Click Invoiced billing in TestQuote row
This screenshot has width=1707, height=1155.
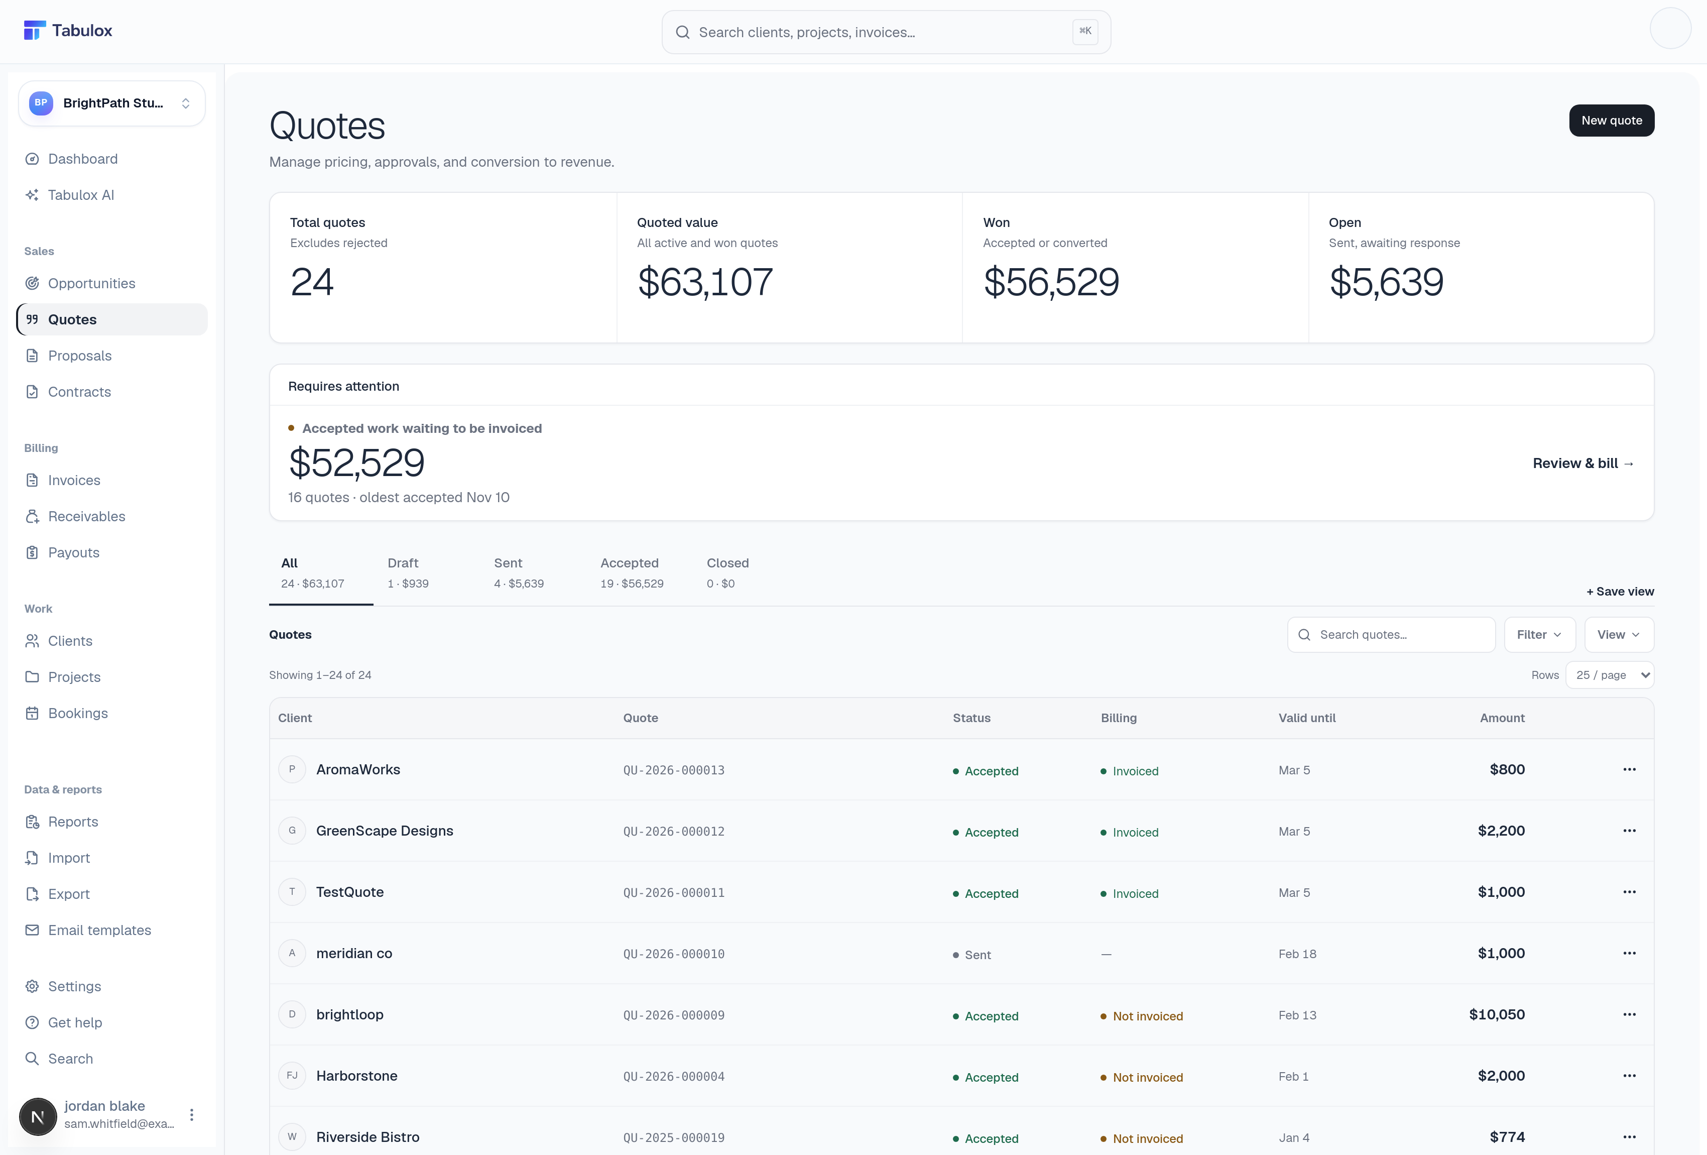1130,894
